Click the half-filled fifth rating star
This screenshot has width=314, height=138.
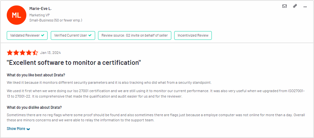tap(35, 53)
